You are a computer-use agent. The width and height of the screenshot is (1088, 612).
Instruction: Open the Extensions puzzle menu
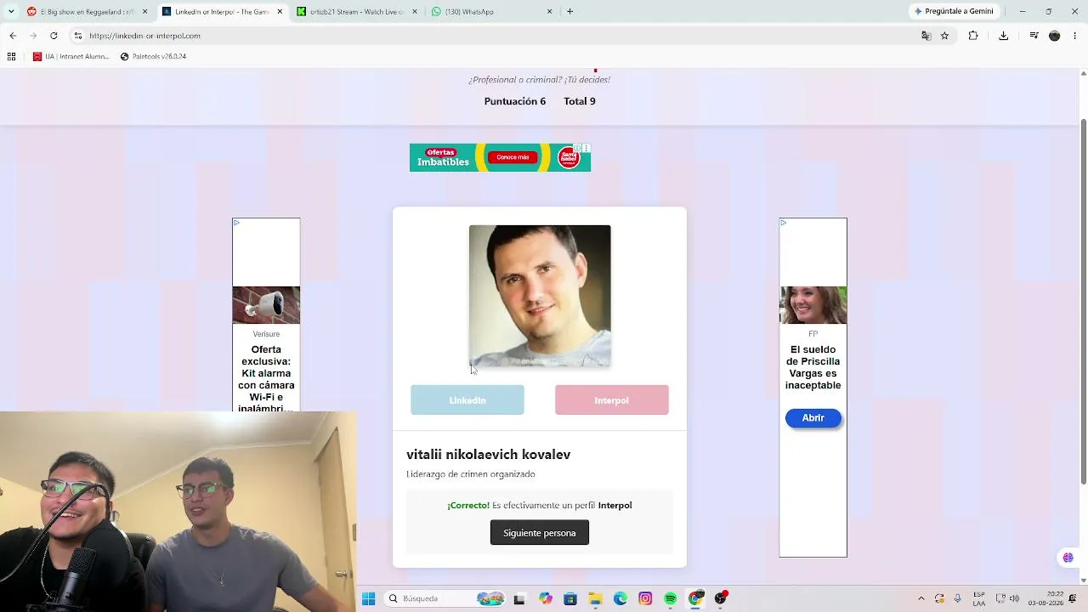tap(973, 36)
